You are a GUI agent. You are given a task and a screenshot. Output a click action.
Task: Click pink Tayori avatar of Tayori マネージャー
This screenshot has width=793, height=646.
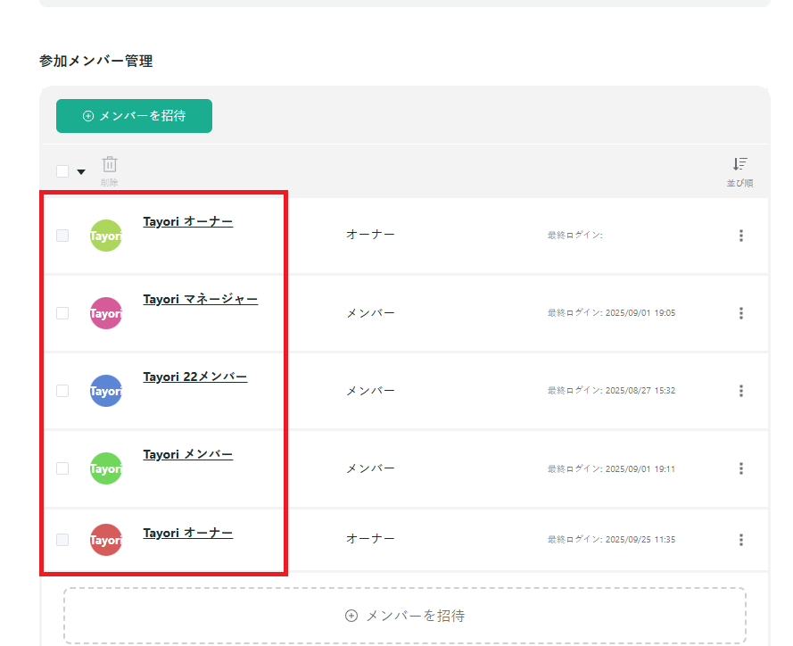[x=105, y=313]
